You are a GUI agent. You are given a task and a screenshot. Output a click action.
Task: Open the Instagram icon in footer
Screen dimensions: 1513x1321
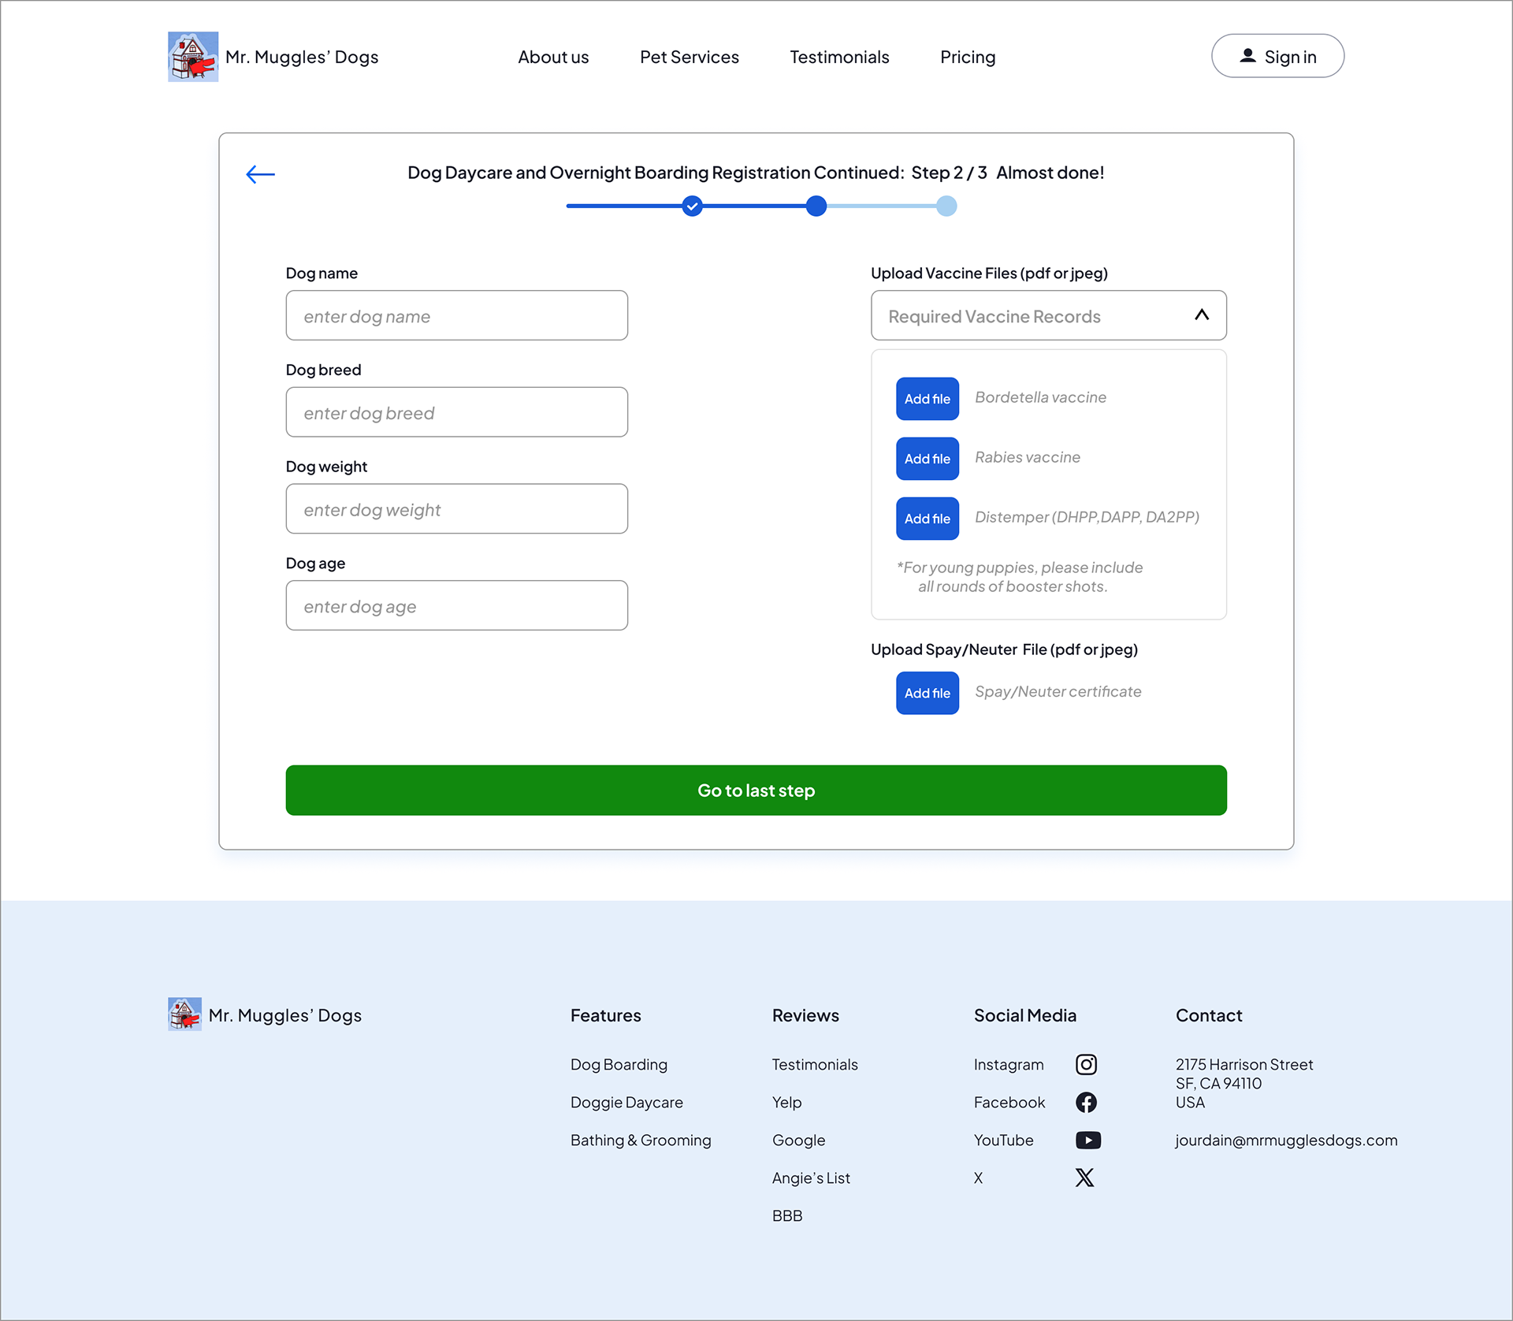pos(1087,1064)
